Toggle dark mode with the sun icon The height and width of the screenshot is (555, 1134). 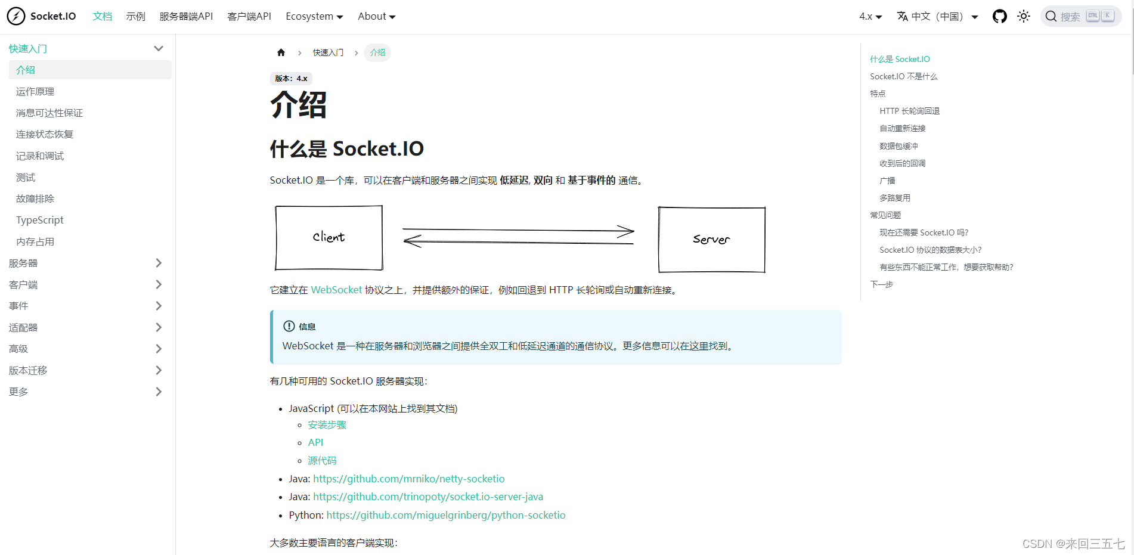pos(1024,16)
